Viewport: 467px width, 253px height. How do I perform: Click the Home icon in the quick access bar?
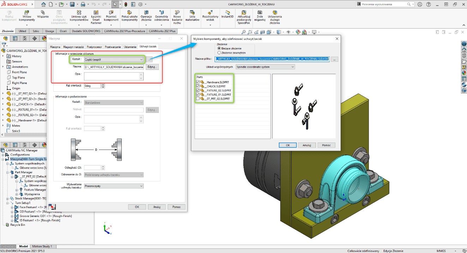tap(43, 5)
